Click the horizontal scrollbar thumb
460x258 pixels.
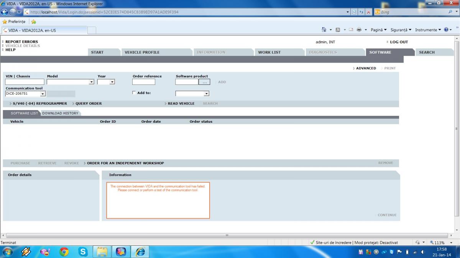coord(227,235)
